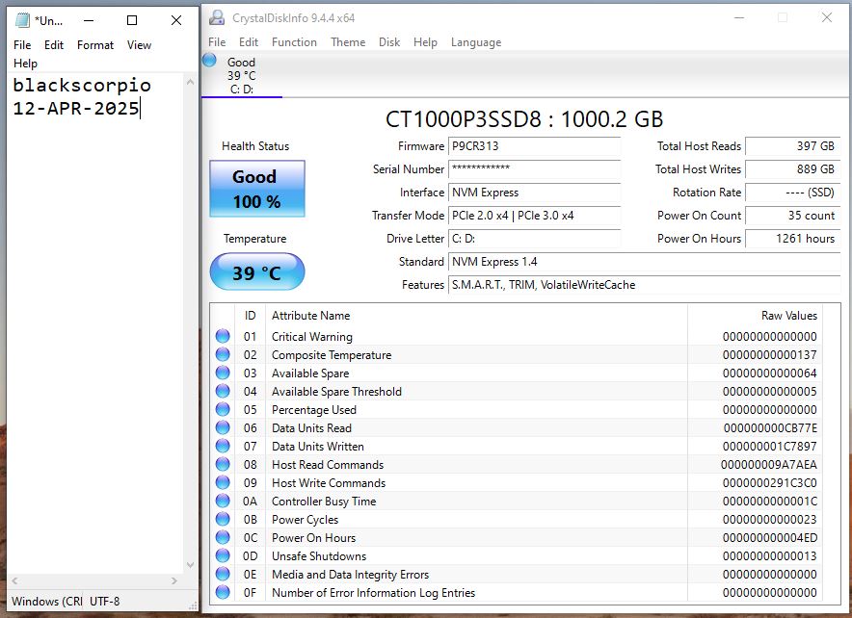The height and width of the screenshot is (618, 852).
Task: Click raw value 0000000291C3C0
Action: tap(770, 483)
